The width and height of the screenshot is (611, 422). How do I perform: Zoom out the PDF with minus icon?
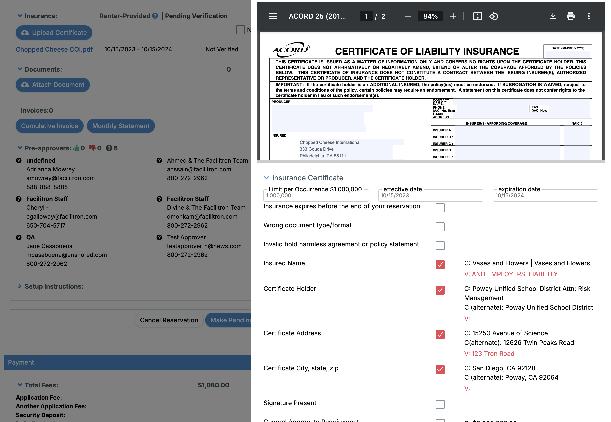tap(408, 16)
